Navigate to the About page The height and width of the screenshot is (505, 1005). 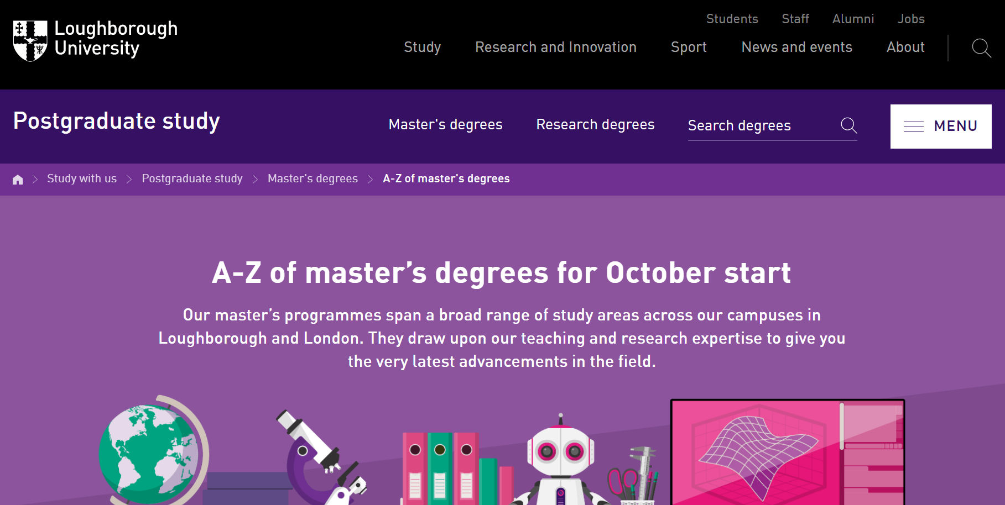tap(905, 48)
